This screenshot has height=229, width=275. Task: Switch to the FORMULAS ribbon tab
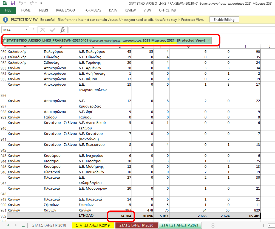tap(93, 10)
